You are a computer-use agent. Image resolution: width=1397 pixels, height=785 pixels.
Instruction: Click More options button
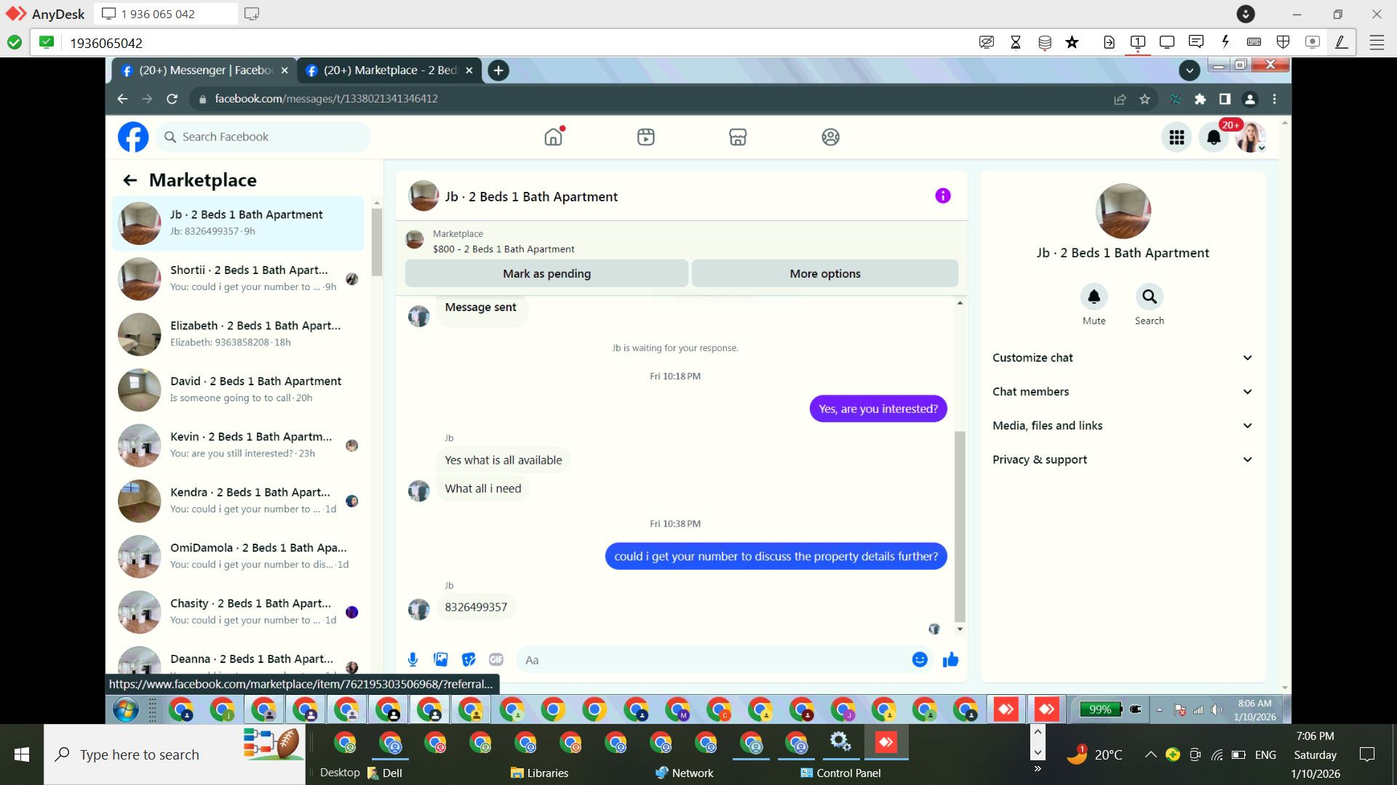[824, 273]
